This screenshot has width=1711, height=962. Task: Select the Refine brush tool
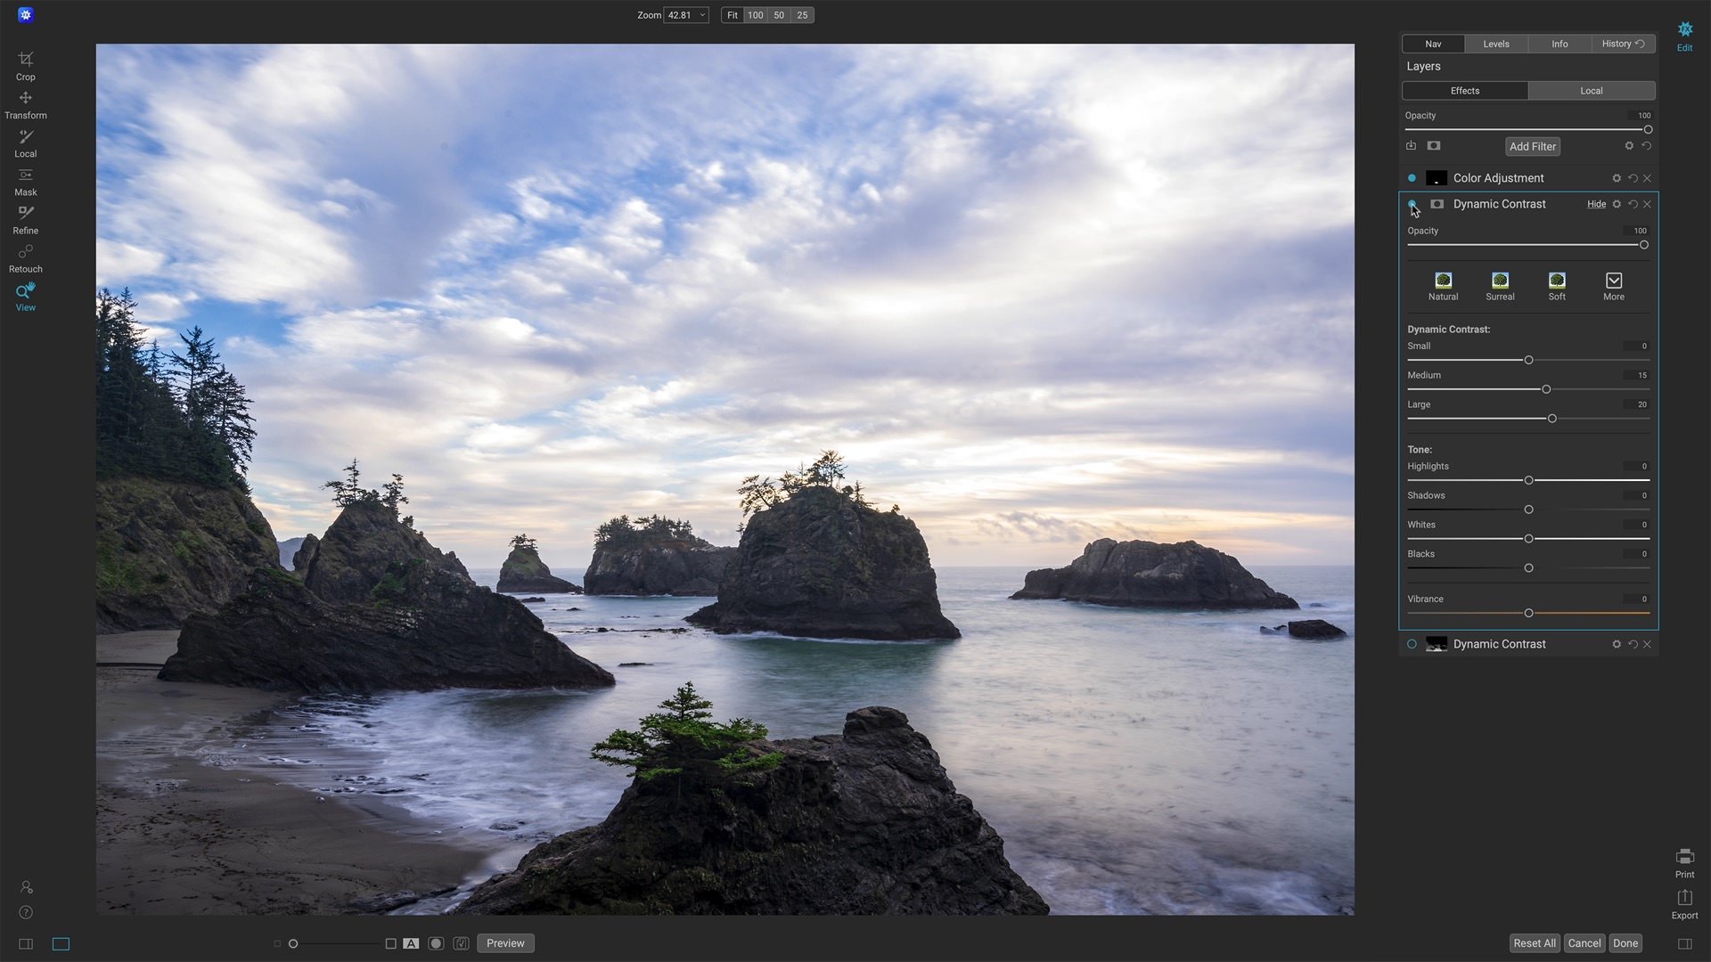tap(25, 220)
